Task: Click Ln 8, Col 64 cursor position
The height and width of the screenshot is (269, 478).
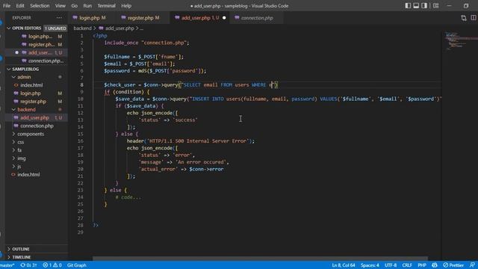Action: [344, 265]
